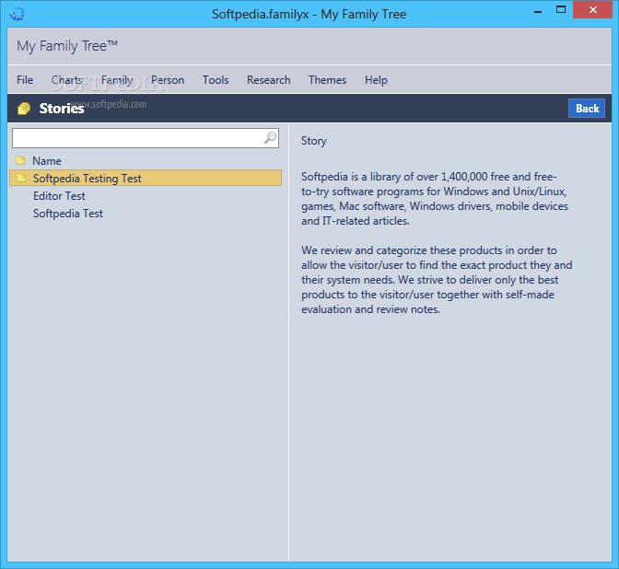Click the search magnifier icon

click(271, 138)
